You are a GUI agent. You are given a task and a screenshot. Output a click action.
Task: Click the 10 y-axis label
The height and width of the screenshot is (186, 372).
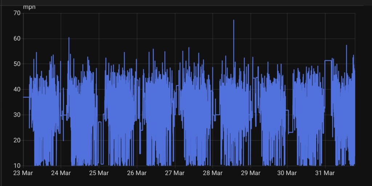(x=17, y=166)
